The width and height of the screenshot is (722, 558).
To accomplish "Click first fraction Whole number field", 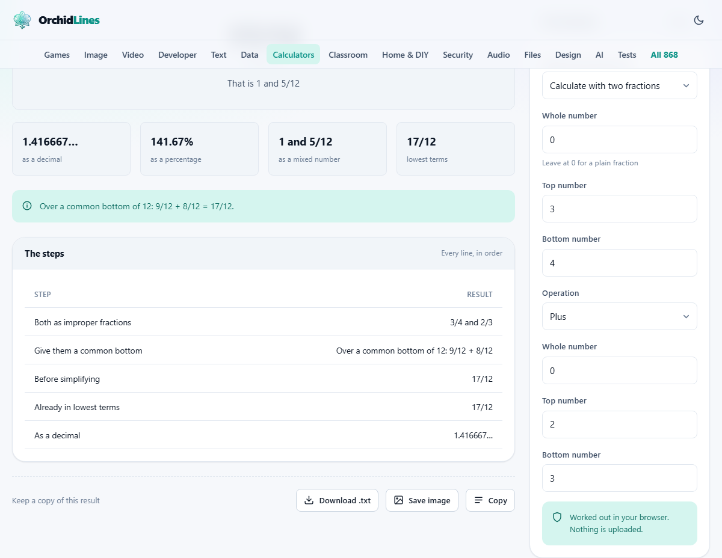I will 620,139.
